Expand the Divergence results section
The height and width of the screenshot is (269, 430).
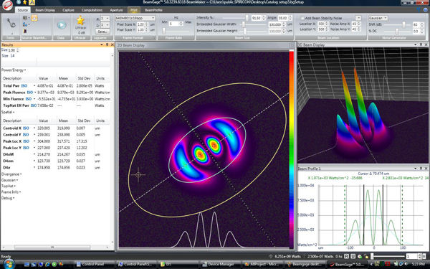11,174
